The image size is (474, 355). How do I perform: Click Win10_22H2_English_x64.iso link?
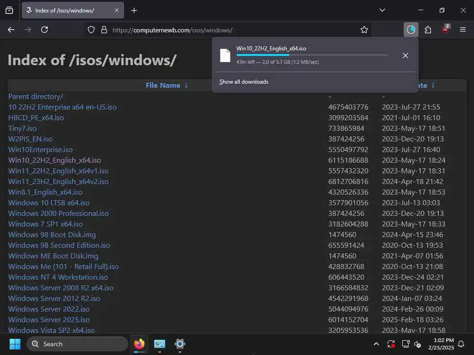tap(55, 160)
